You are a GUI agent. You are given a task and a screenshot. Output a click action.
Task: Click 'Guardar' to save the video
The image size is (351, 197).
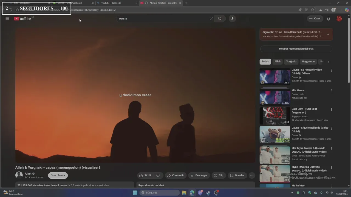coord(237,175)
